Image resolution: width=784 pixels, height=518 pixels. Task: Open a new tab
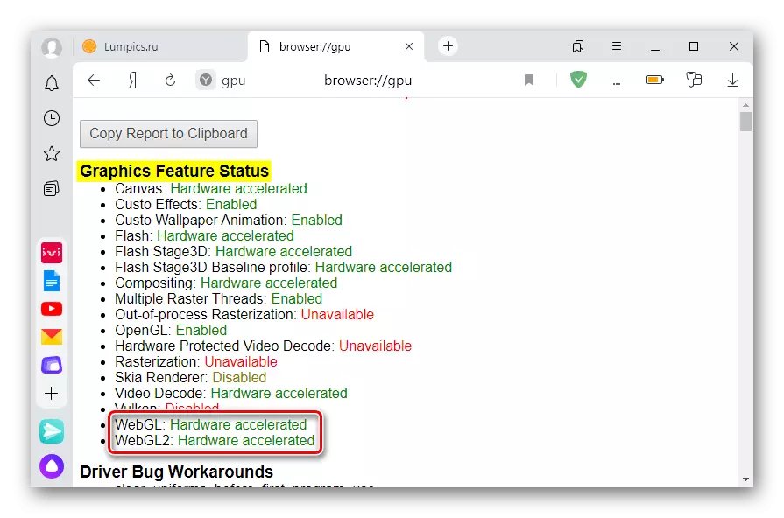click(x=448, y=46)
